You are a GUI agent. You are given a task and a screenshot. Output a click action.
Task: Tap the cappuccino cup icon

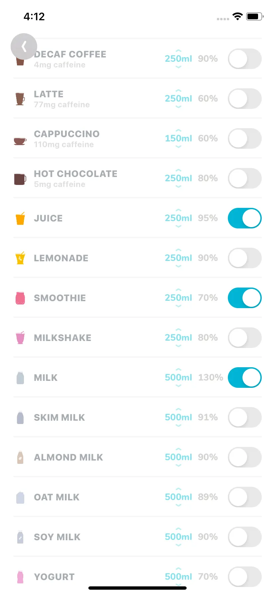[x=20, y=141]
